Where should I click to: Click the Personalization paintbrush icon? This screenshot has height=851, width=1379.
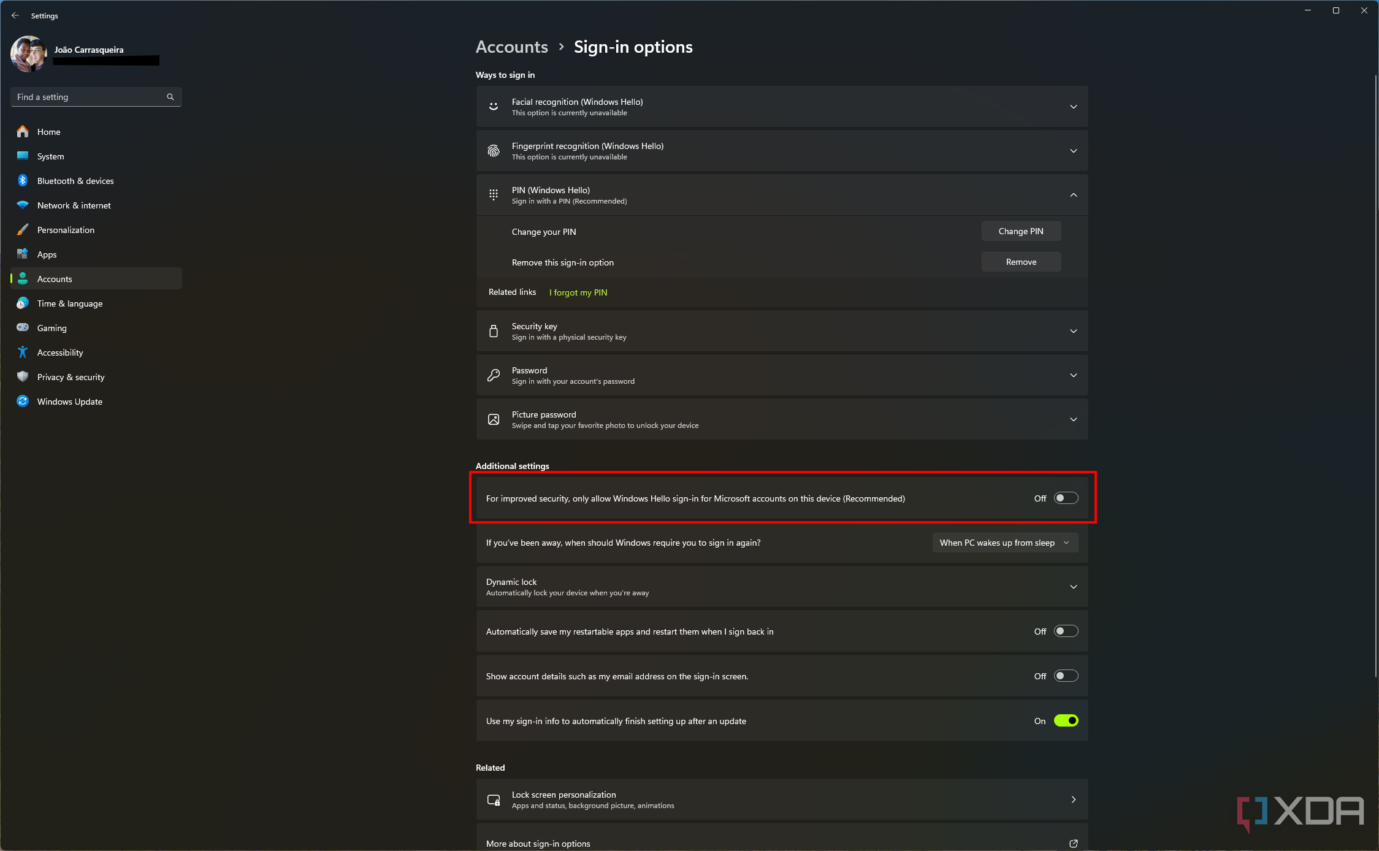click(x=23, y=229)
